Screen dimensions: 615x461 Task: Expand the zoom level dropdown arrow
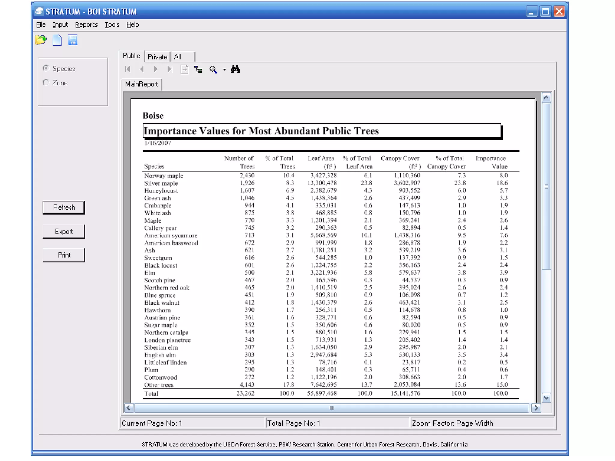(x=224, y=70)
